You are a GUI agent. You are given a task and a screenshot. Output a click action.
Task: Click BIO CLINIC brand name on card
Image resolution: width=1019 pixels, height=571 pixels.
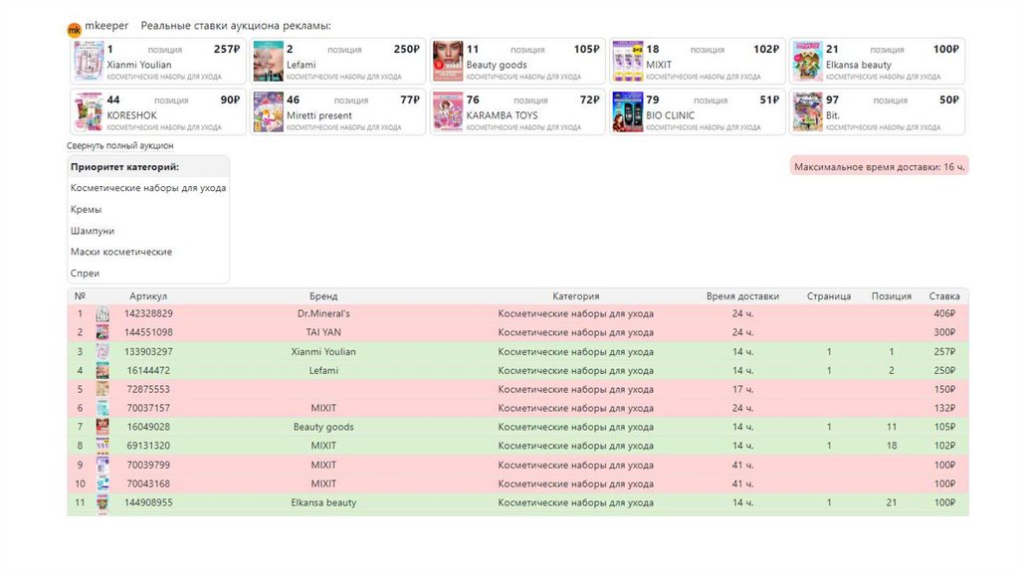[x=670, y=115]
